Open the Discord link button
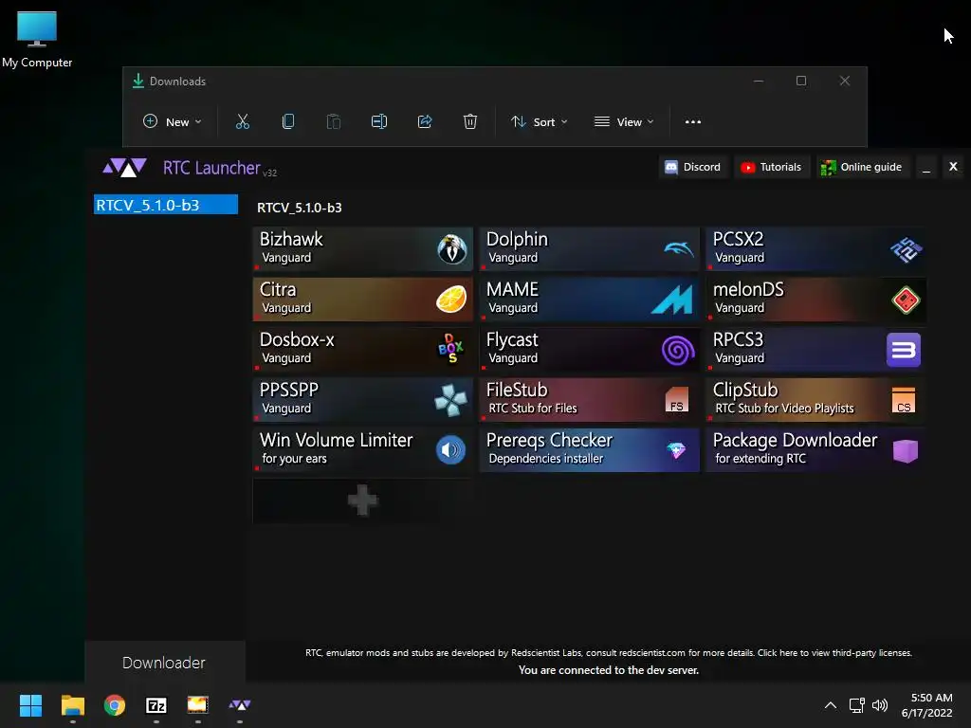The height and width of the screenshot is (728, 971). (x=693, y=167)
